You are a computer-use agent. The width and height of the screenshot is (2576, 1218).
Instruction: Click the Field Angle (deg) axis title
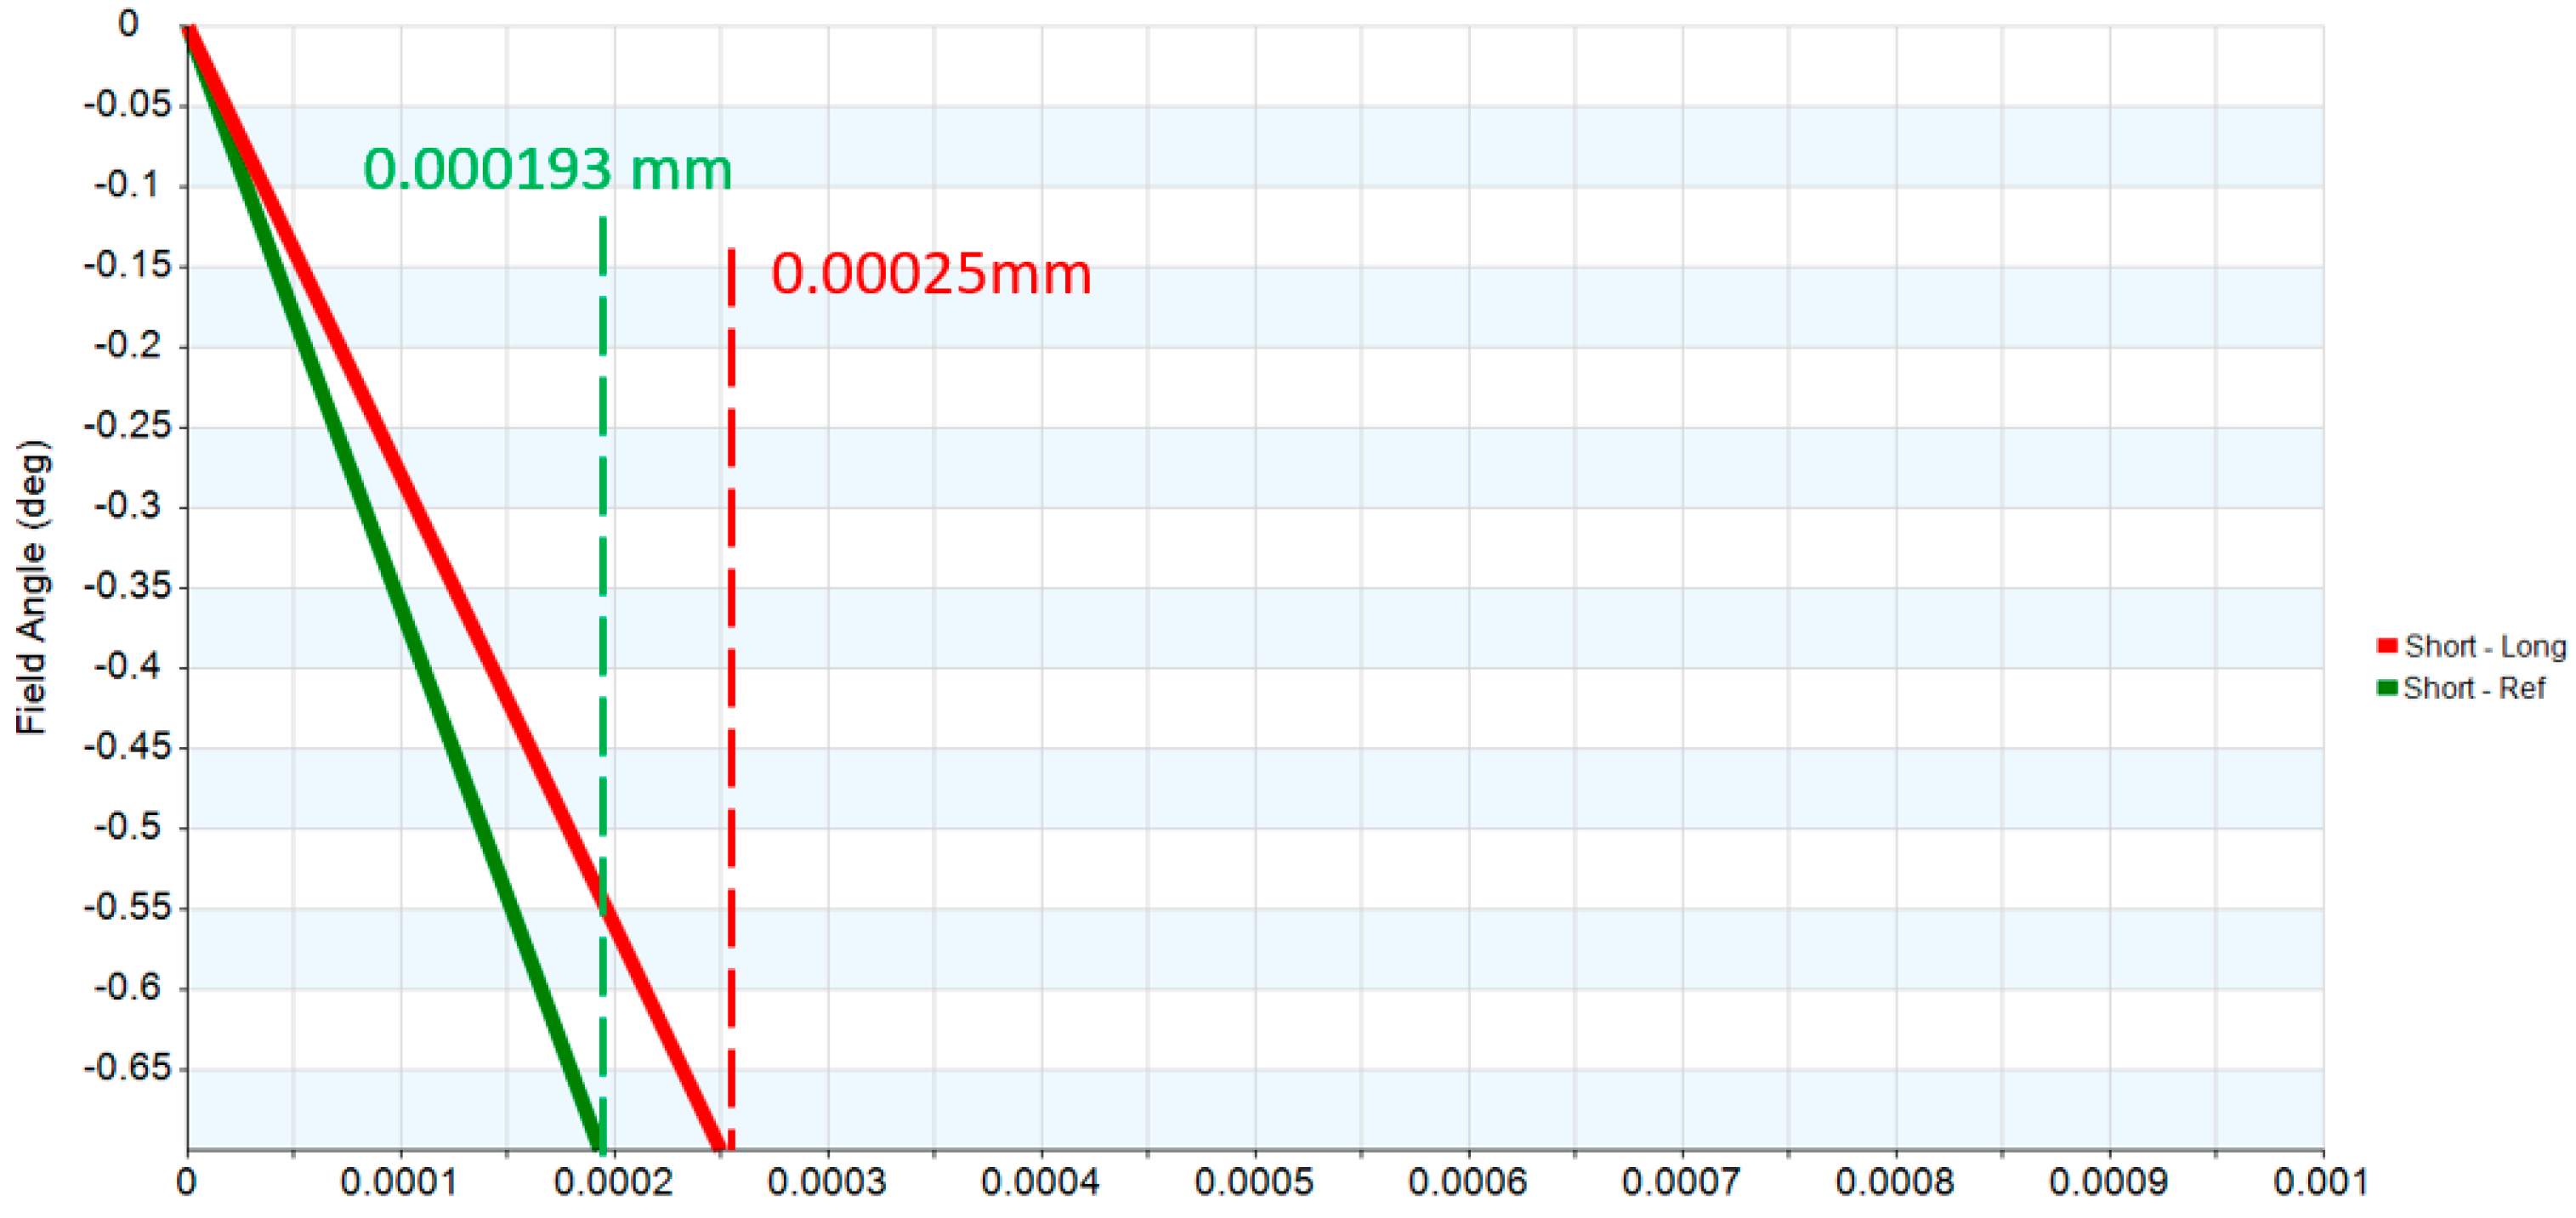coord(32,587)
